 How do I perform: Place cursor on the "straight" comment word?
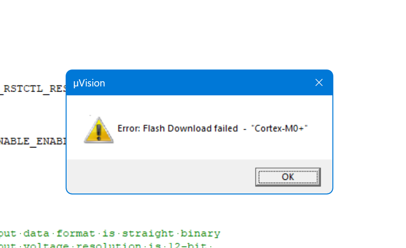148,233
